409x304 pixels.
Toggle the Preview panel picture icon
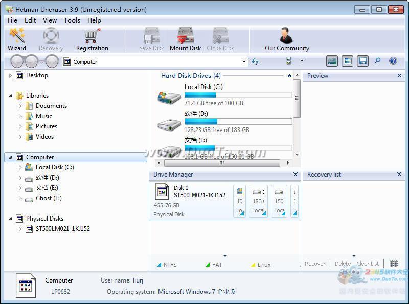pyautogui.click(x=348, y=61)
